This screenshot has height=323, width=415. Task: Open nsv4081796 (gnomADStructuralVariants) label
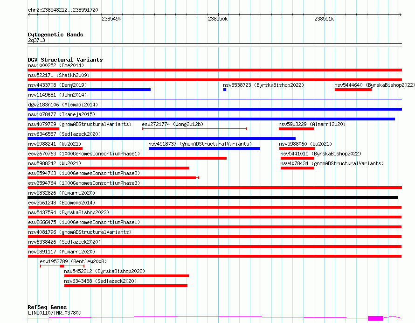(80, 232)
